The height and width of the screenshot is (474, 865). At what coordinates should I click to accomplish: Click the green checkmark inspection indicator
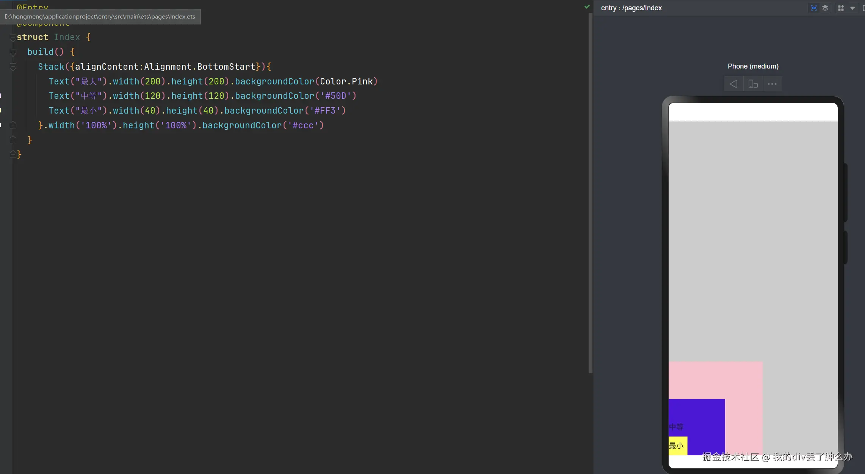pyautogui.click(x=587, y=6)
